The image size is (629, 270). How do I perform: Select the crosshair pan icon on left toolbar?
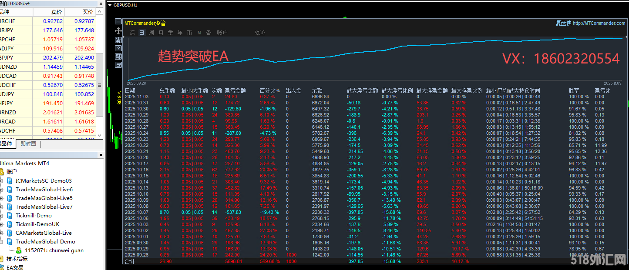click(118, 31)
